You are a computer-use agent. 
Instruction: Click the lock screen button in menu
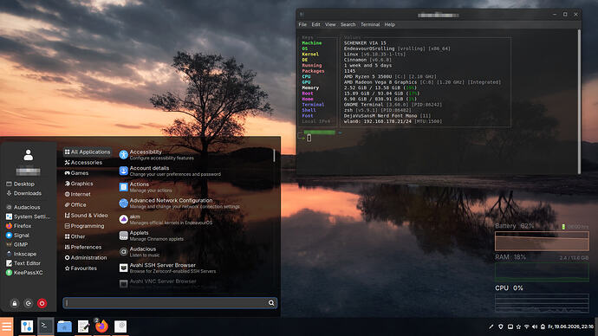tap(15, 304)
